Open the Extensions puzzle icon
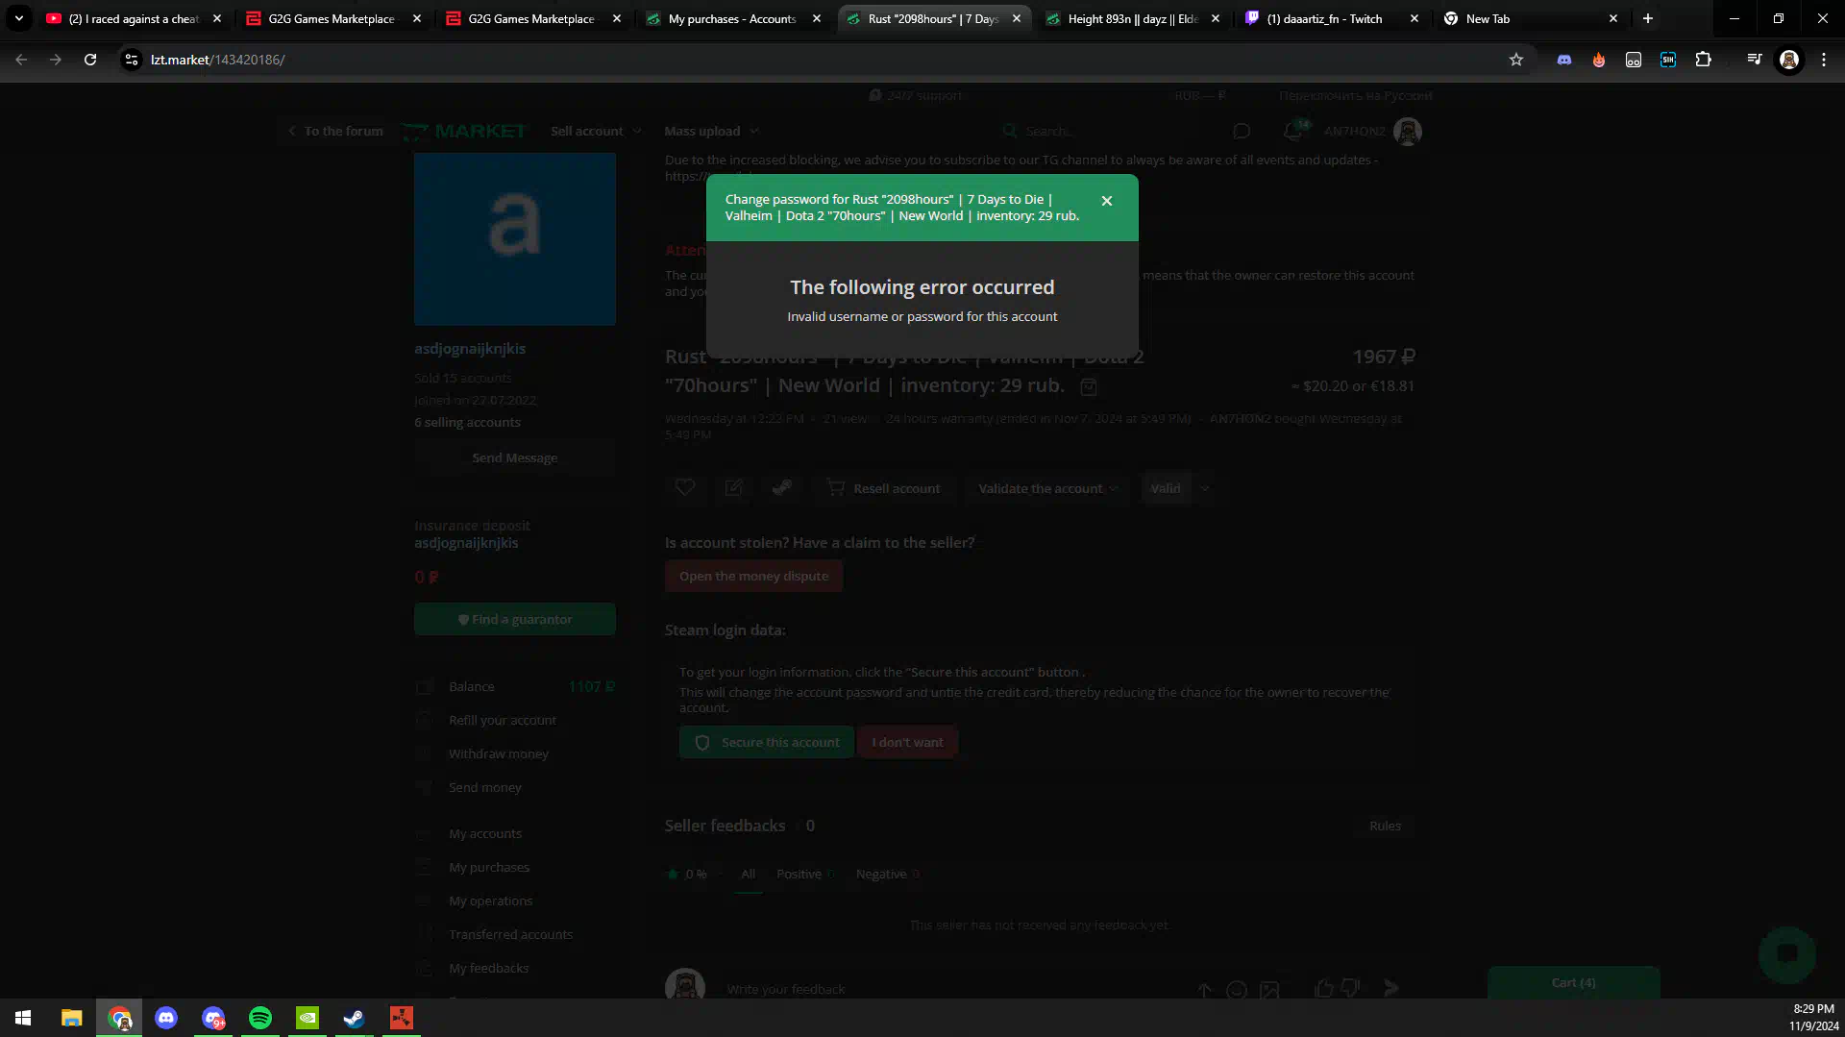The image size is (1845, 1037). 1703,60
